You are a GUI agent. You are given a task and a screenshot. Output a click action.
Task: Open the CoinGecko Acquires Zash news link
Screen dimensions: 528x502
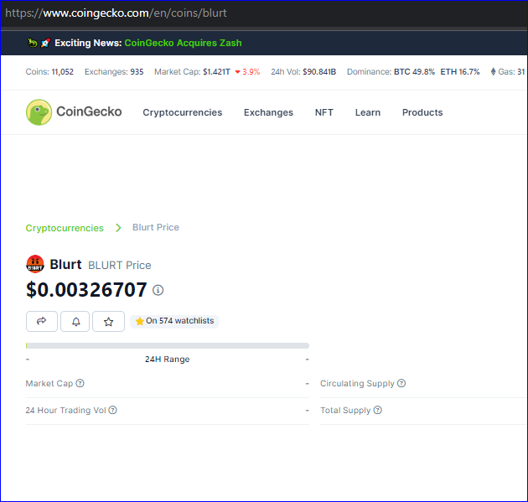184,43
